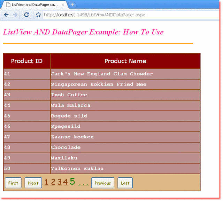
Task: Go forward using the browser forward arrow
Action: click(x=15, y=15)
